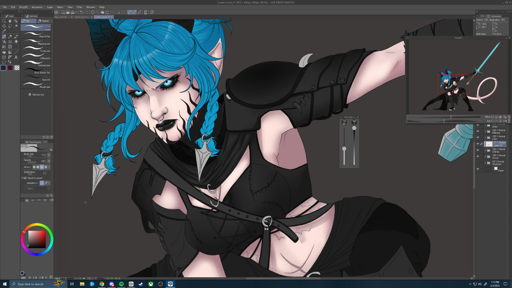Click the Open file icon
Viewport: 512px width, 288px height.
[x=68, y=12]
